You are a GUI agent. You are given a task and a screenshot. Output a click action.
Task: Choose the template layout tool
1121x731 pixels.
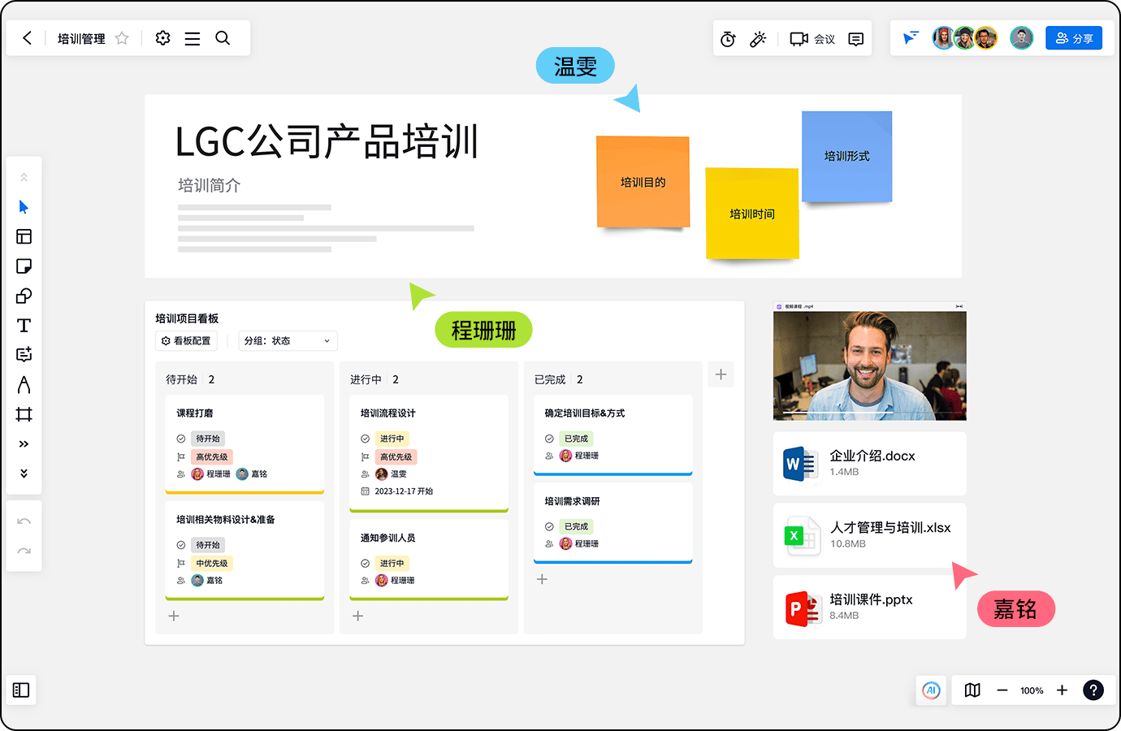24,236
